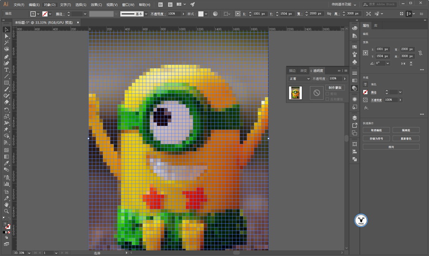Toggle constrain width and height proportions link
The image size is (429, 256).
coord(419,52)
